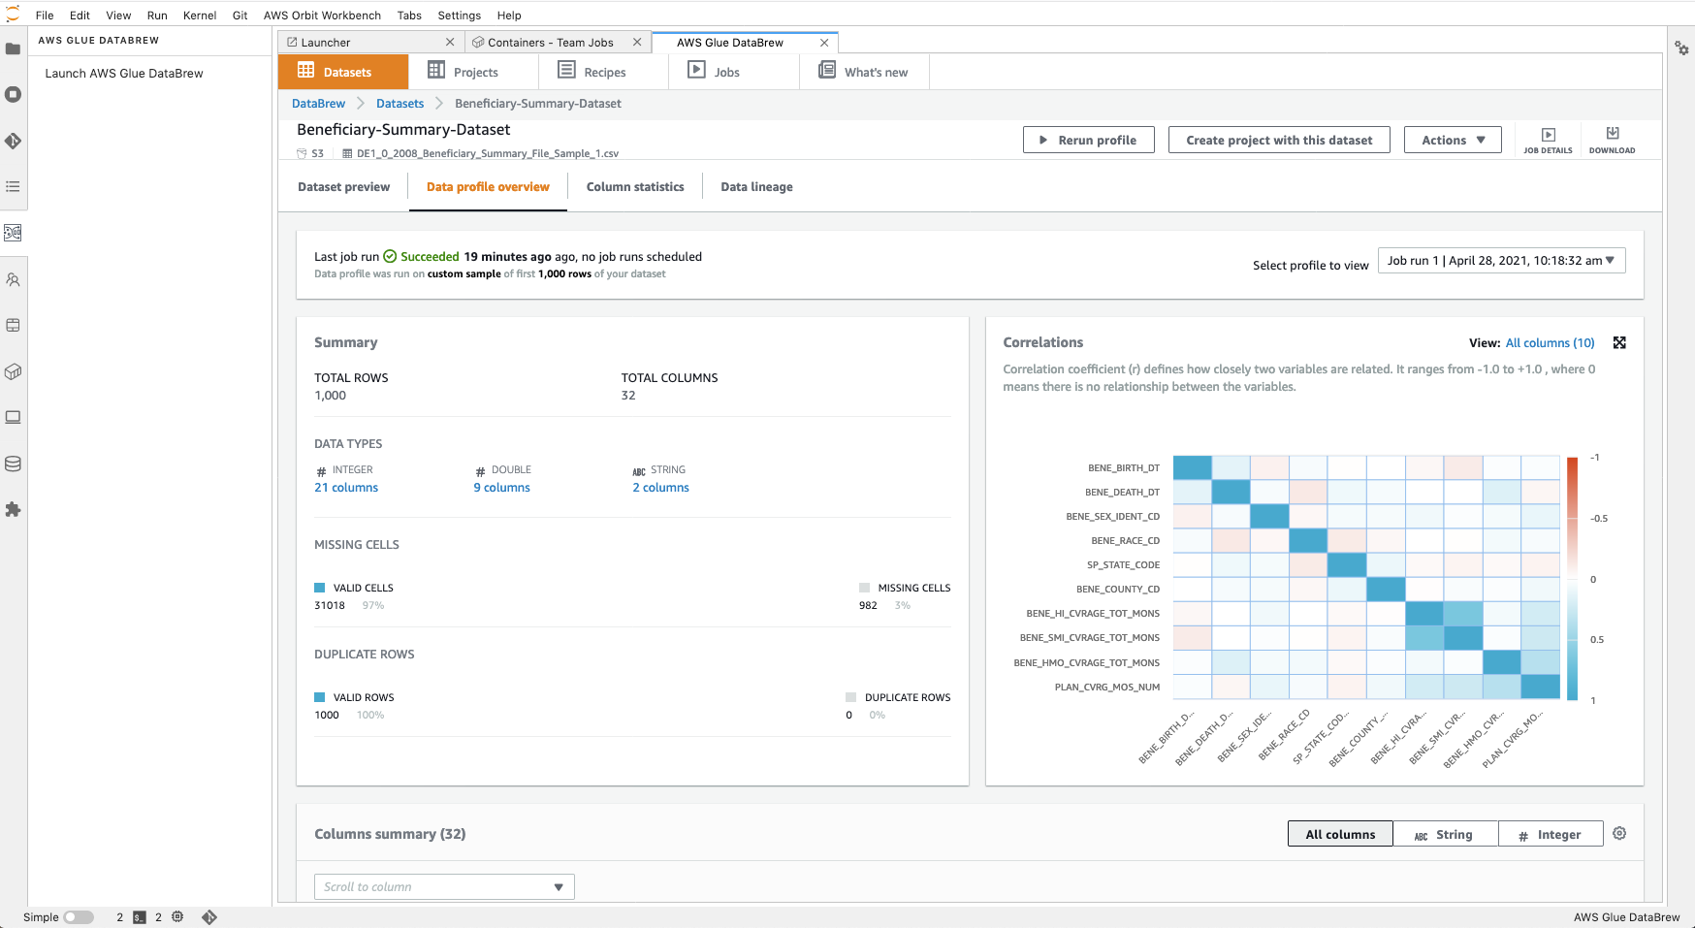
Task: Open the running terminals and kernels sidebar icon
Action: pos(14,94)
